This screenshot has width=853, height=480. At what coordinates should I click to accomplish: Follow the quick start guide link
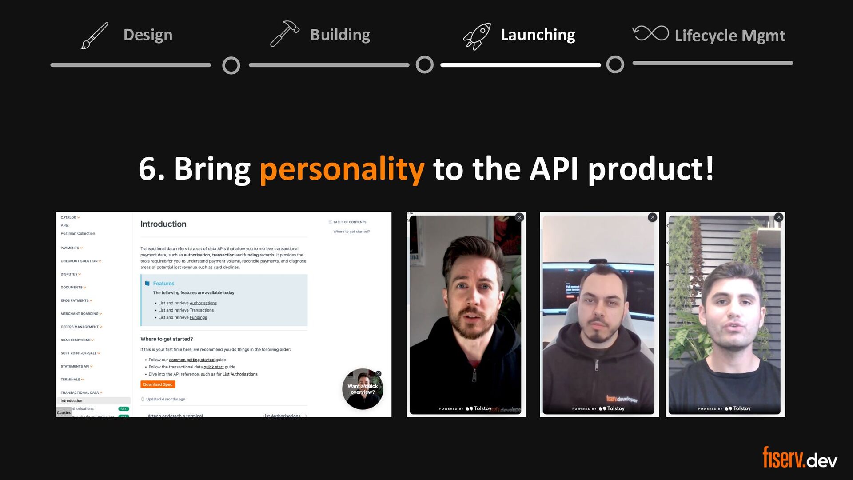(214, 367)
